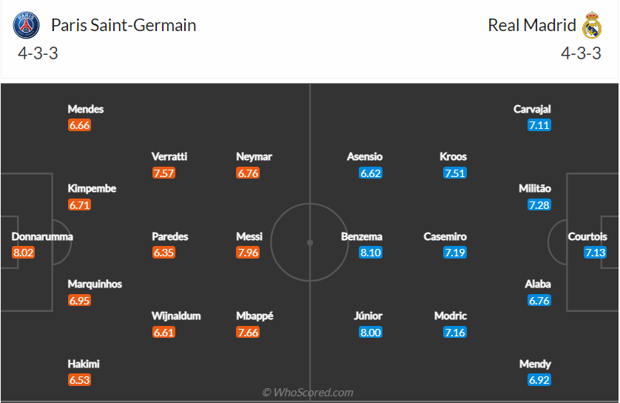Select Modric player name

pyautogui.click(x=451, y=316)
